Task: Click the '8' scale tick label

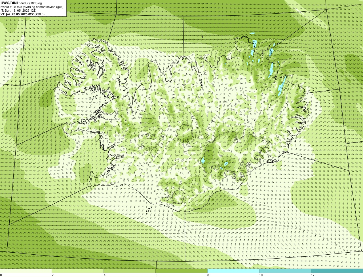Action: [208, 275]
